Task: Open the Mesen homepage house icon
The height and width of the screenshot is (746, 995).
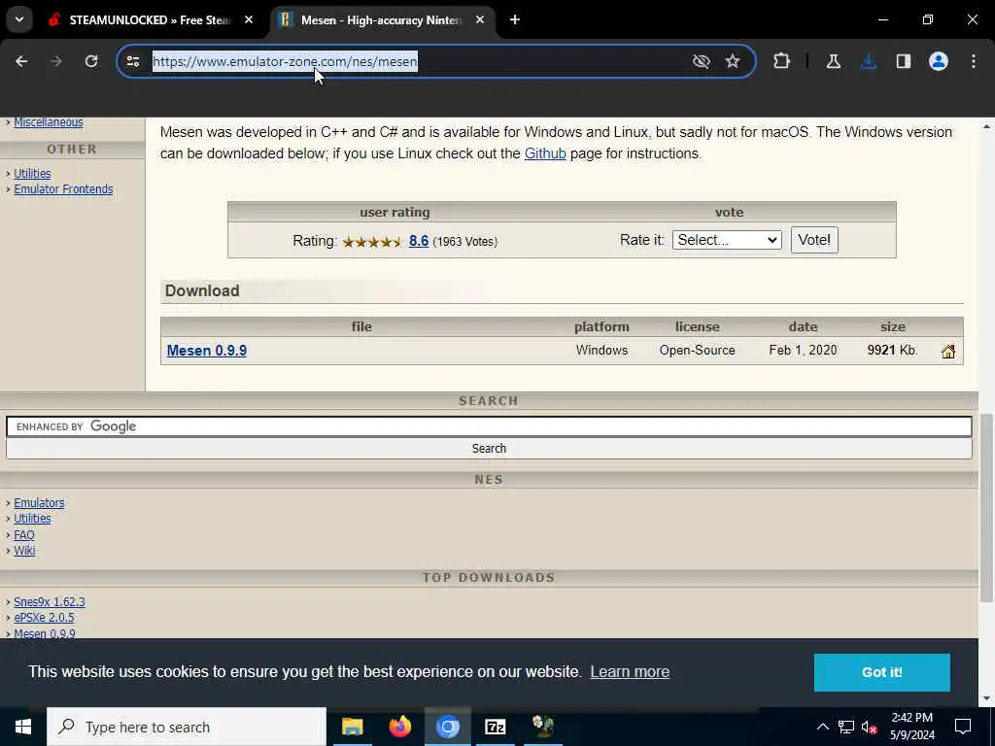Action: [x=948, y=352]
